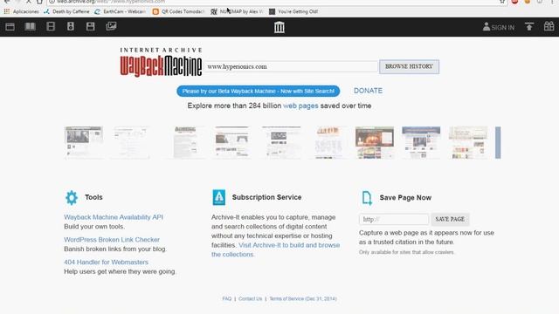Open the dark red-brown site thumbnail
Screen dimensions: 559x314
coord(375,142)
